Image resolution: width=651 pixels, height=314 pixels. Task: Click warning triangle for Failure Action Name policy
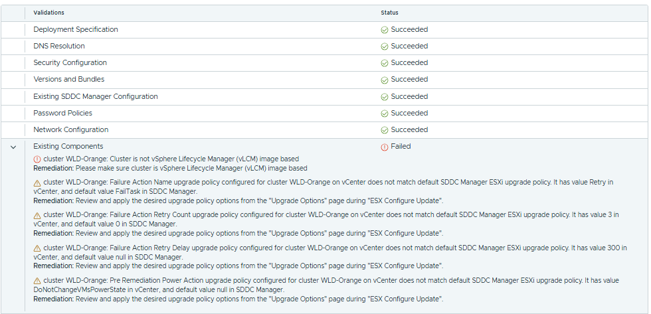(37, 183)
